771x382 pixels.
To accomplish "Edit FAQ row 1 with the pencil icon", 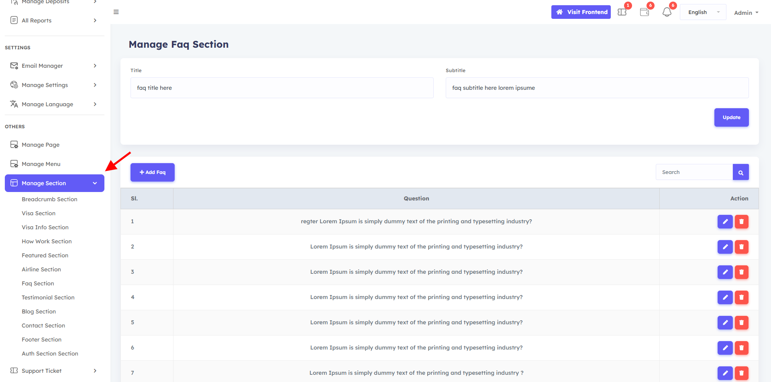I will [725, 222].
